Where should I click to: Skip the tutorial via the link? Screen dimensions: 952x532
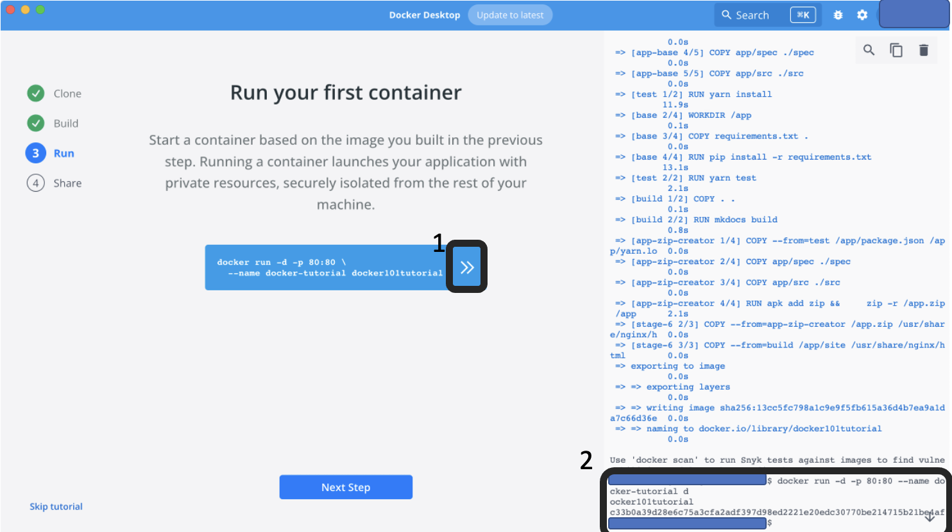point(56,506)
